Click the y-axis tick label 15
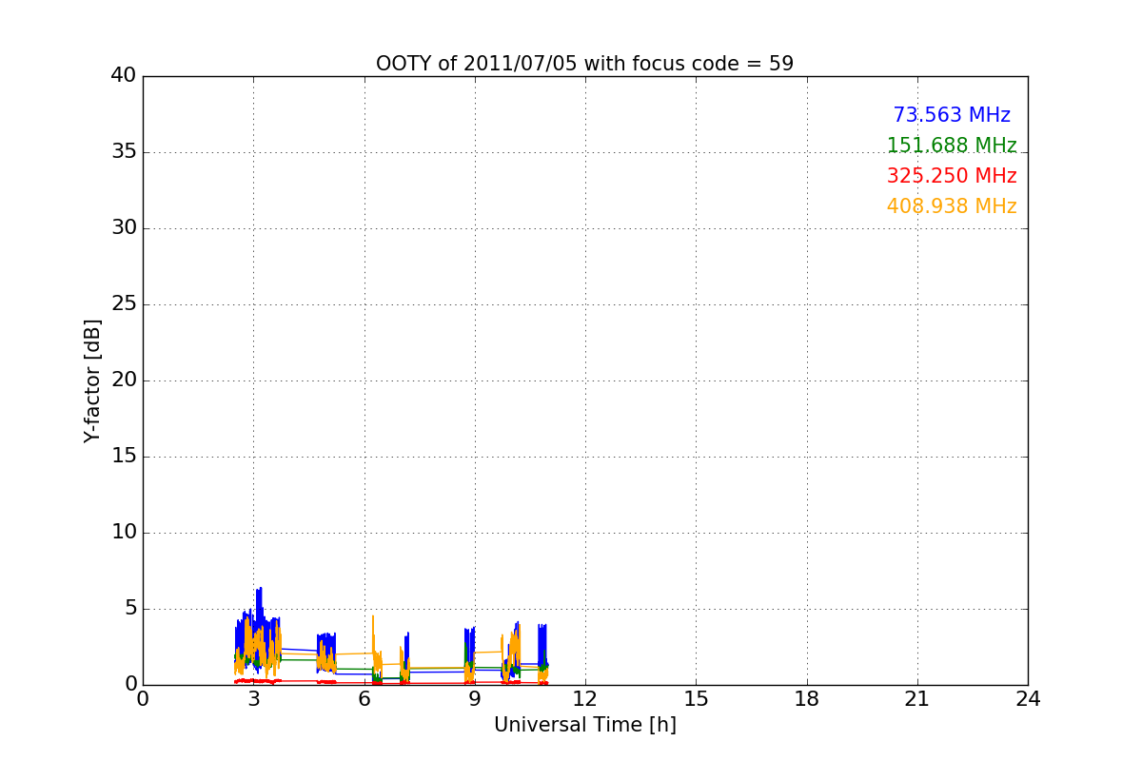1142x761 pixels. (124, 457)
